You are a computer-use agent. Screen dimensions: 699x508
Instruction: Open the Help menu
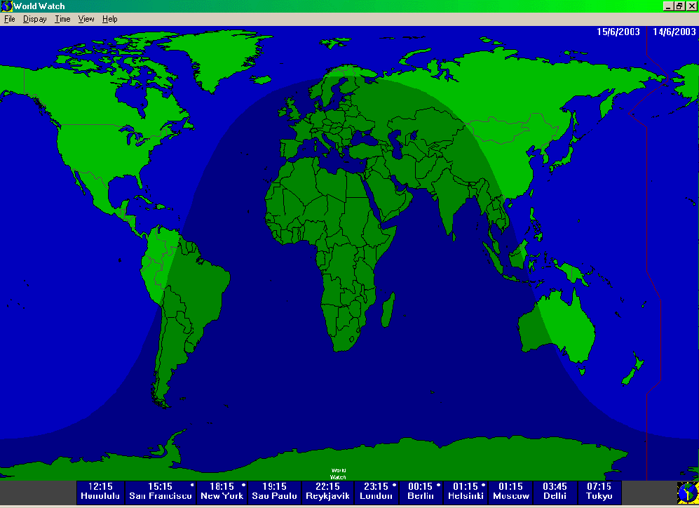[110, 19]
